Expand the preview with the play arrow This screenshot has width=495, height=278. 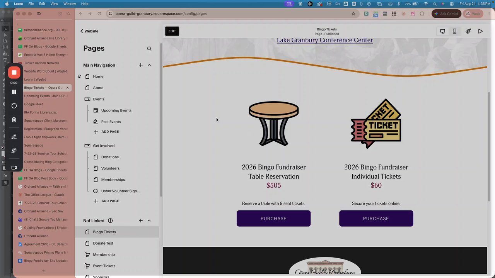coord(480,31)
